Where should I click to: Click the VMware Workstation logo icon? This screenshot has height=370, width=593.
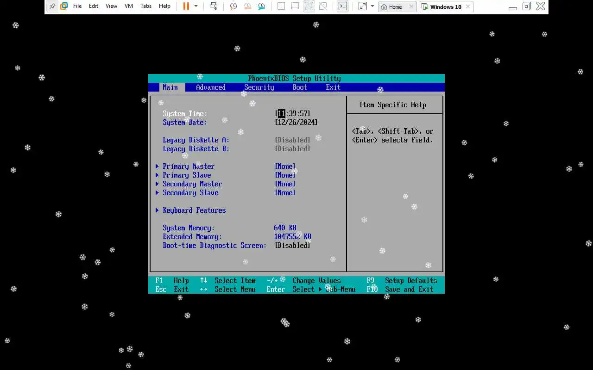[x=64, y=6]
